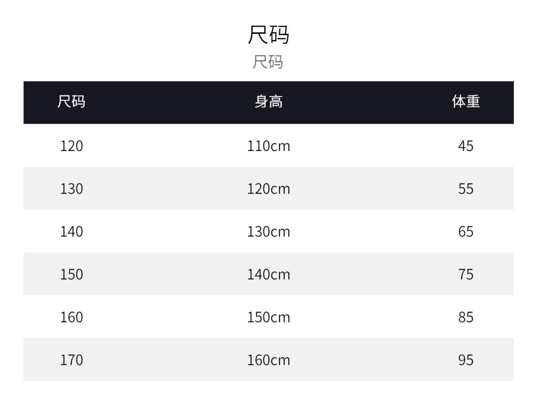Click weight cell 65

click(466, 232)
